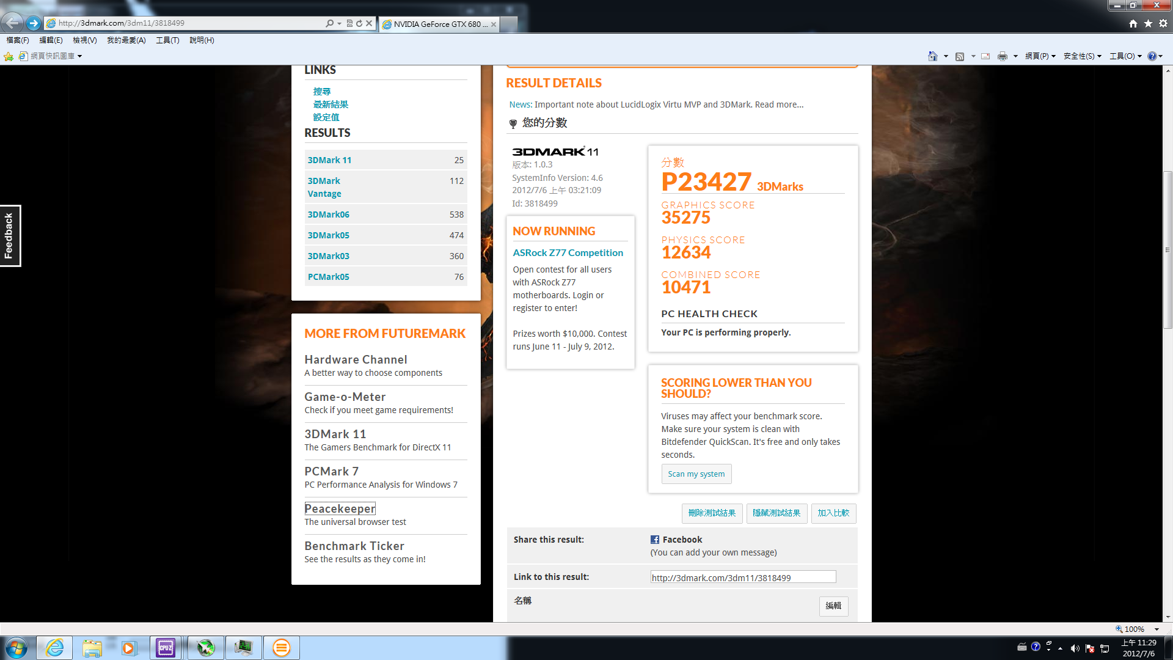1173x660 pixels.
Task: Stop loading with the X icon in address bar
Action: tap(369, 23)
